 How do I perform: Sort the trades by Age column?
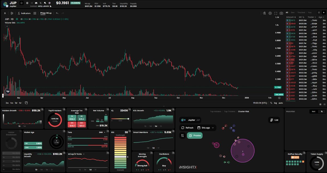(322, 17)
